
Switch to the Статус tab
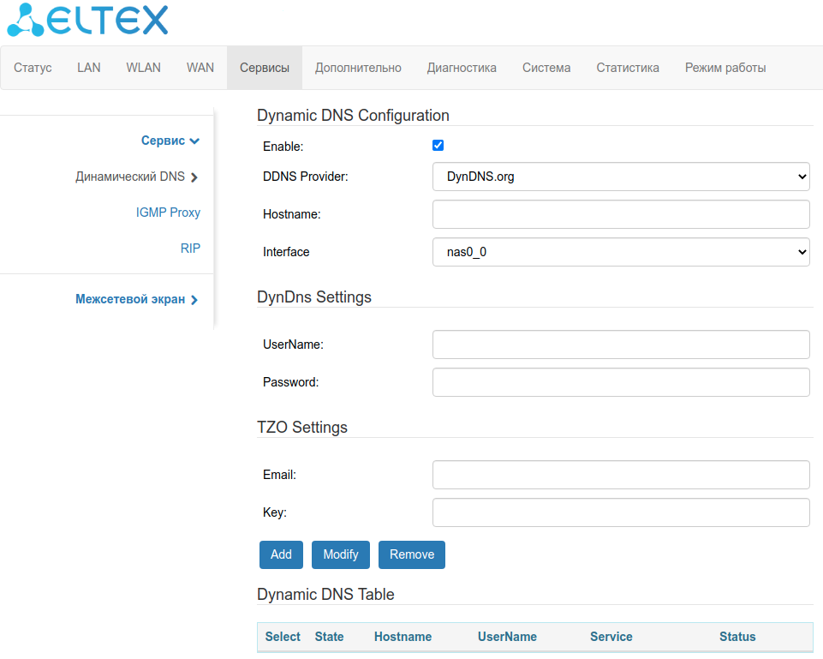tap(33, 68)
